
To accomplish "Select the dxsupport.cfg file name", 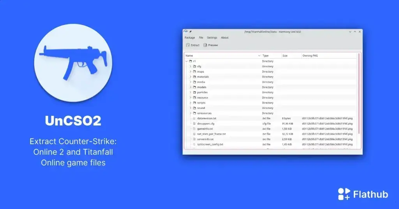I will 206,124.
